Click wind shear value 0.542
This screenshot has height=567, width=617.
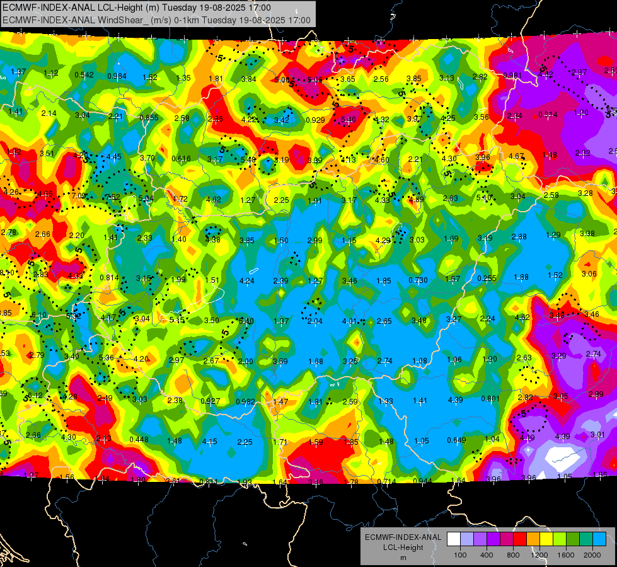point(84,75)
